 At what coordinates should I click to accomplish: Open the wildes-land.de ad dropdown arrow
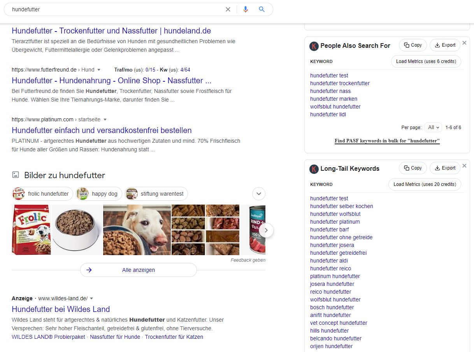(x=91, y=299)
